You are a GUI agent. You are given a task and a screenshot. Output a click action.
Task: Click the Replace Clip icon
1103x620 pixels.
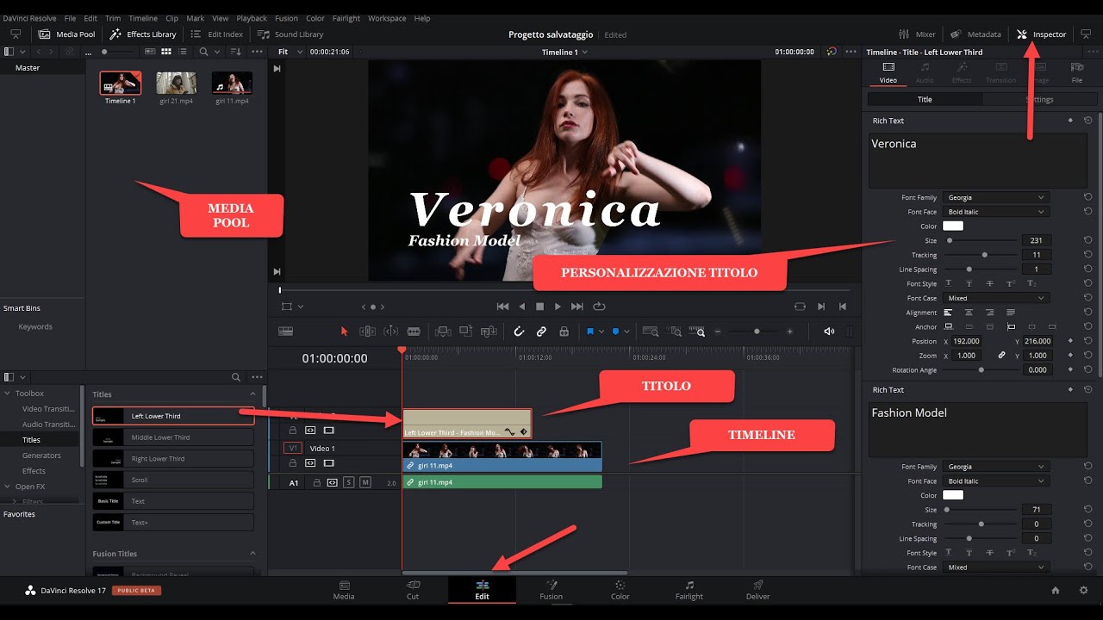(489, 331)
